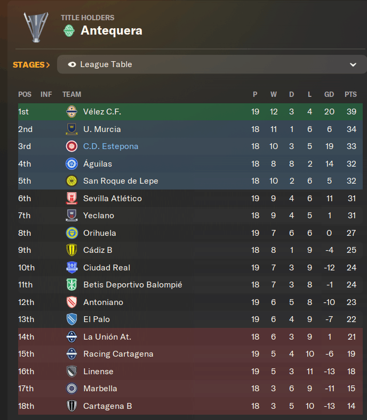
Task: Click the Águilas club badge
Action: coord(71,163)
